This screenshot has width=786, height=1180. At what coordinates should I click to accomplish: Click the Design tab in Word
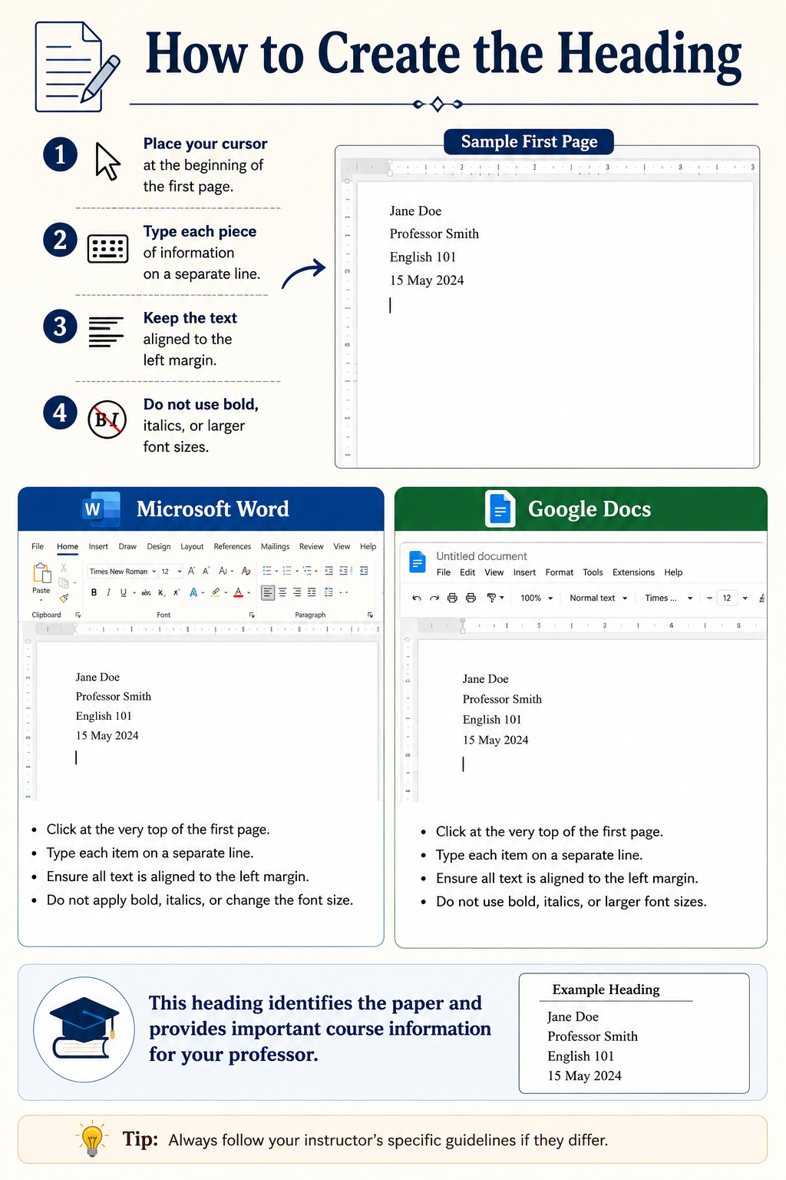pyautogui.click(x=159, y=547)
